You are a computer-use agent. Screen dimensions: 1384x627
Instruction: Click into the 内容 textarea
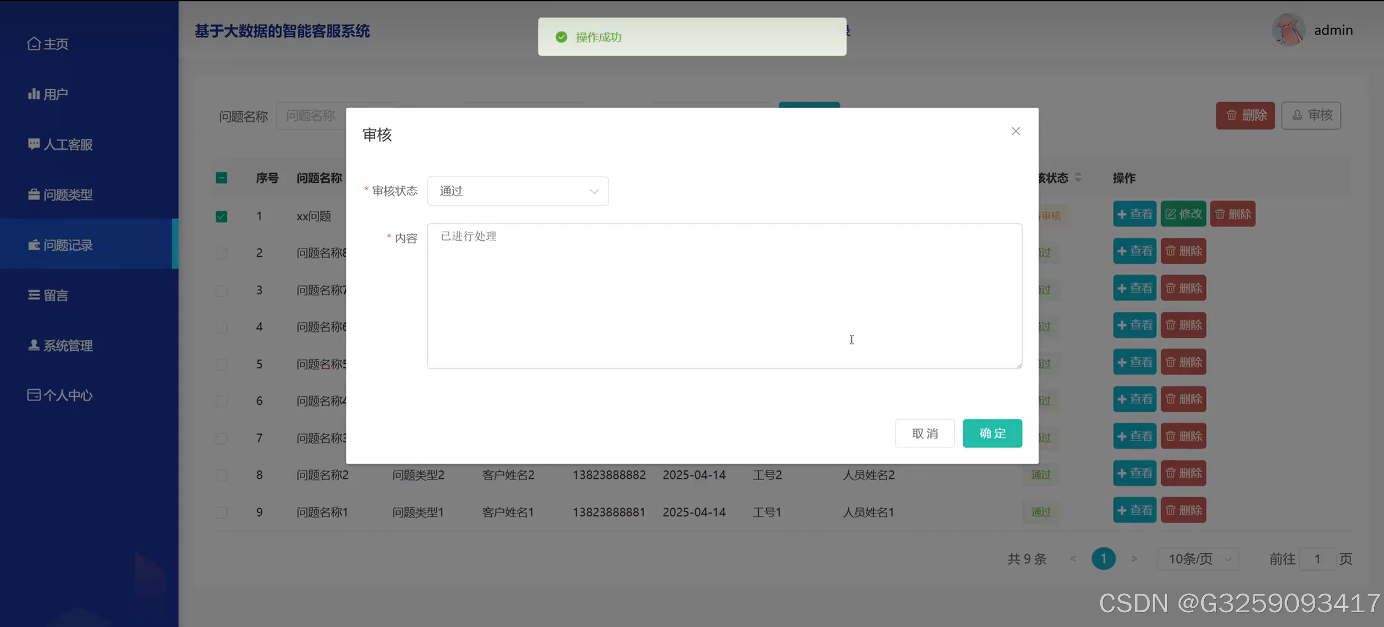pyautogui.click(x=724, y=296)
